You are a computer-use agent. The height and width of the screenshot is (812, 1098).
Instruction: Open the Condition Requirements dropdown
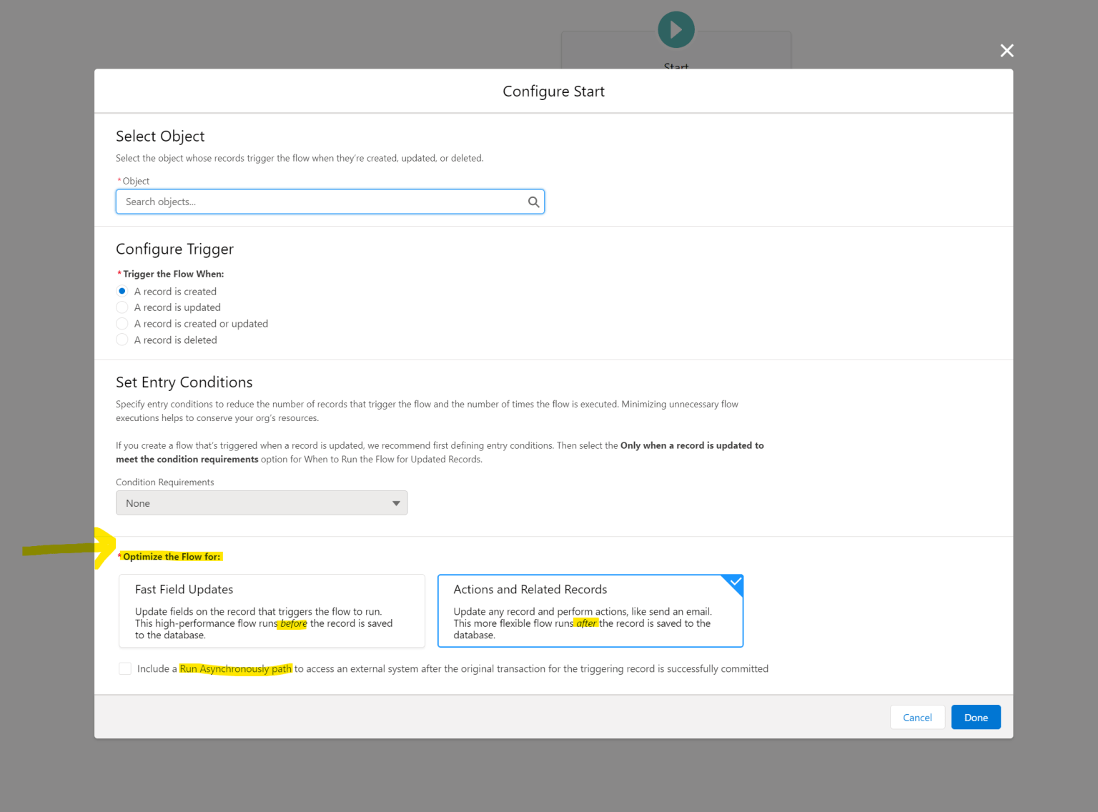[x=261, y=502]
